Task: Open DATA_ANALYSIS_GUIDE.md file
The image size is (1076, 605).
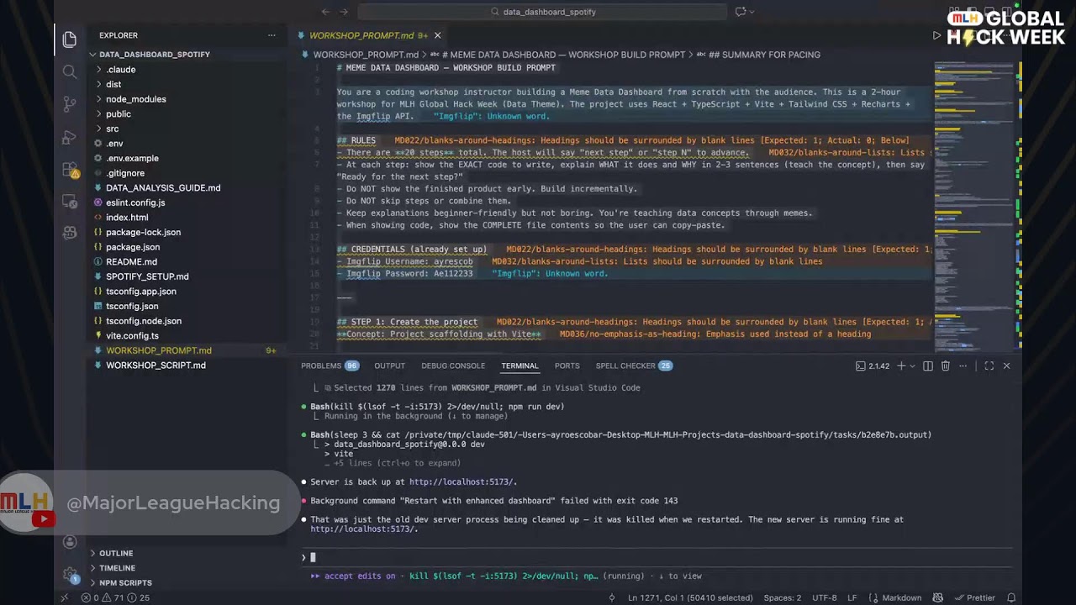Action: [163, 187]
